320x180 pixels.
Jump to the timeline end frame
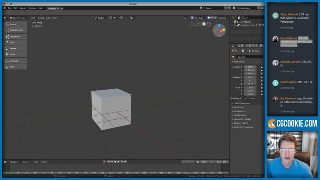(125, 162)
